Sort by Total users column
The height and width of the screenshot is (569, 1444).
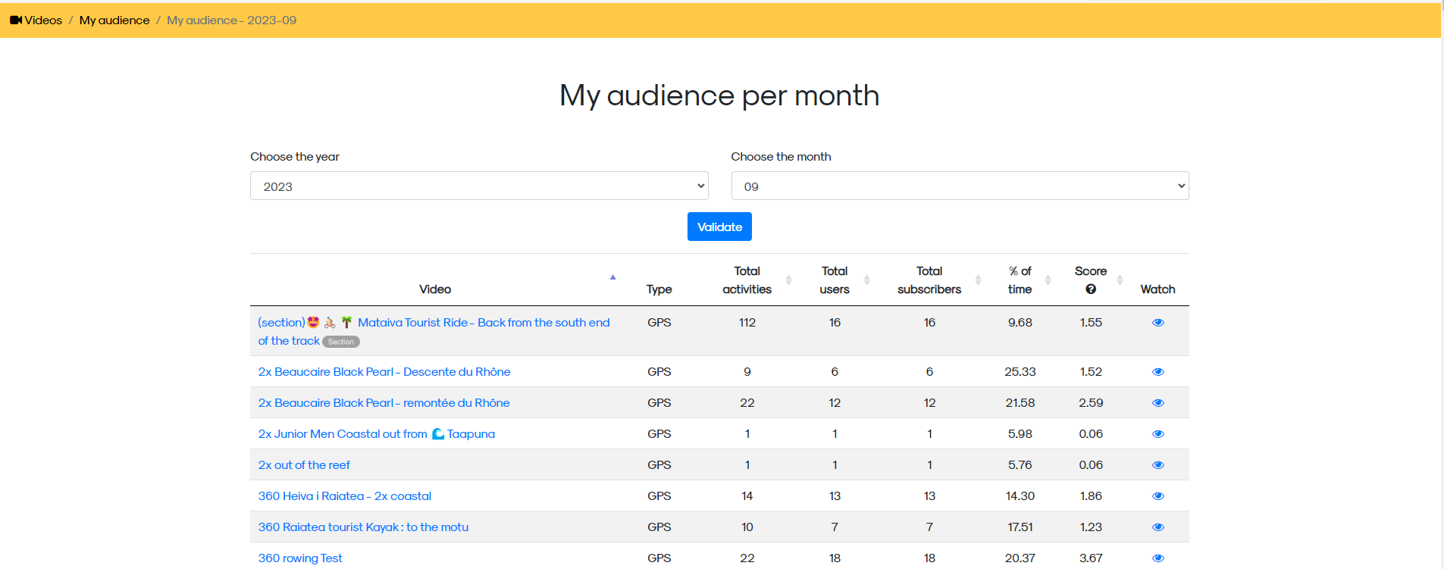[x=835, y=280]
